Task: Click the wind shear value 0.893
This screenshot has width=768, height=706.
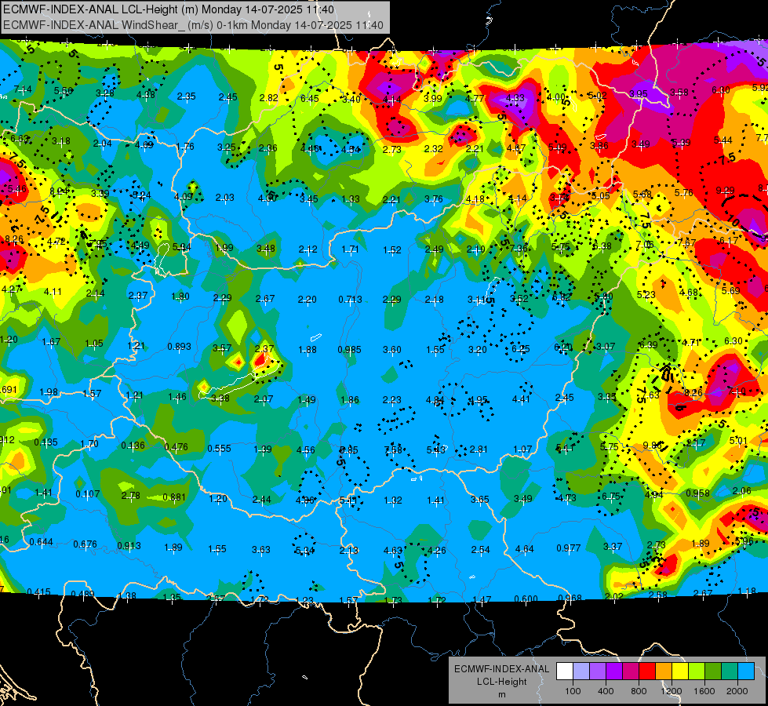Action: pos(180,347)
